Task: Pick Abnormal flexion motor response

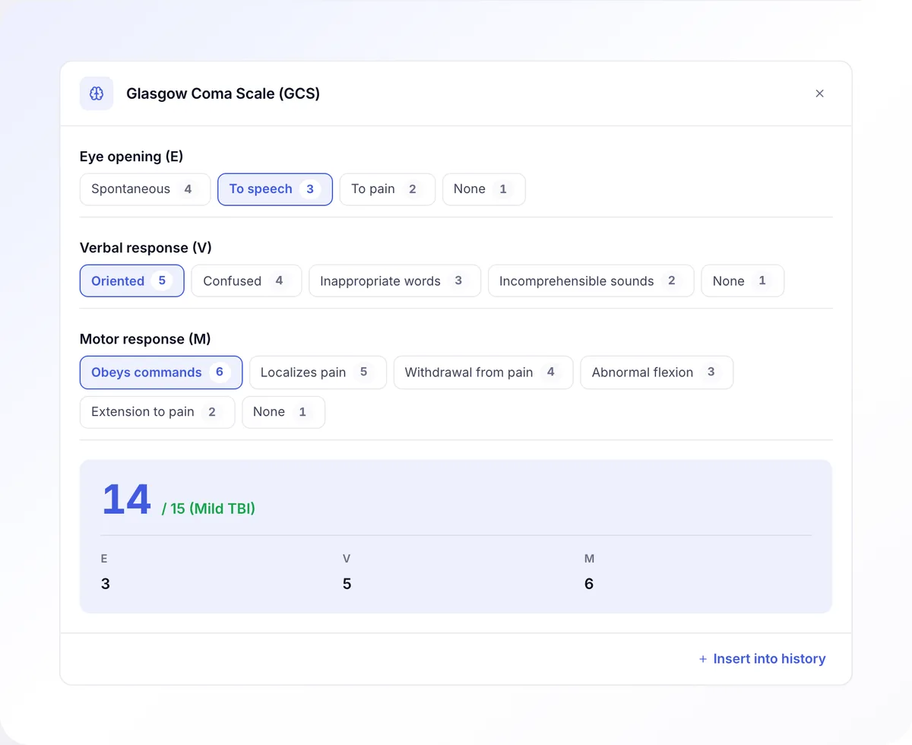Action: [x=657, y=372]
